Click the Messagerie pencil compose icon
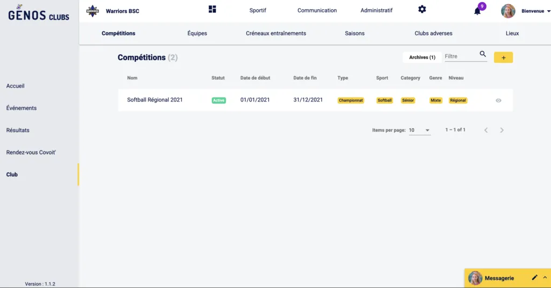Viewport: 551px width, 288px height. tap(534, 278)
